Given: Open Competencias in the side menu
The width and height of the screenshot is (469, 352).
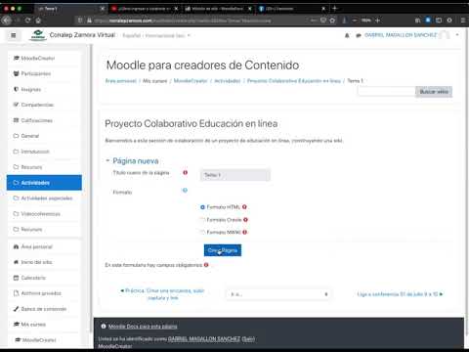Looking at the screenshot, I should [x=44, y=105].
